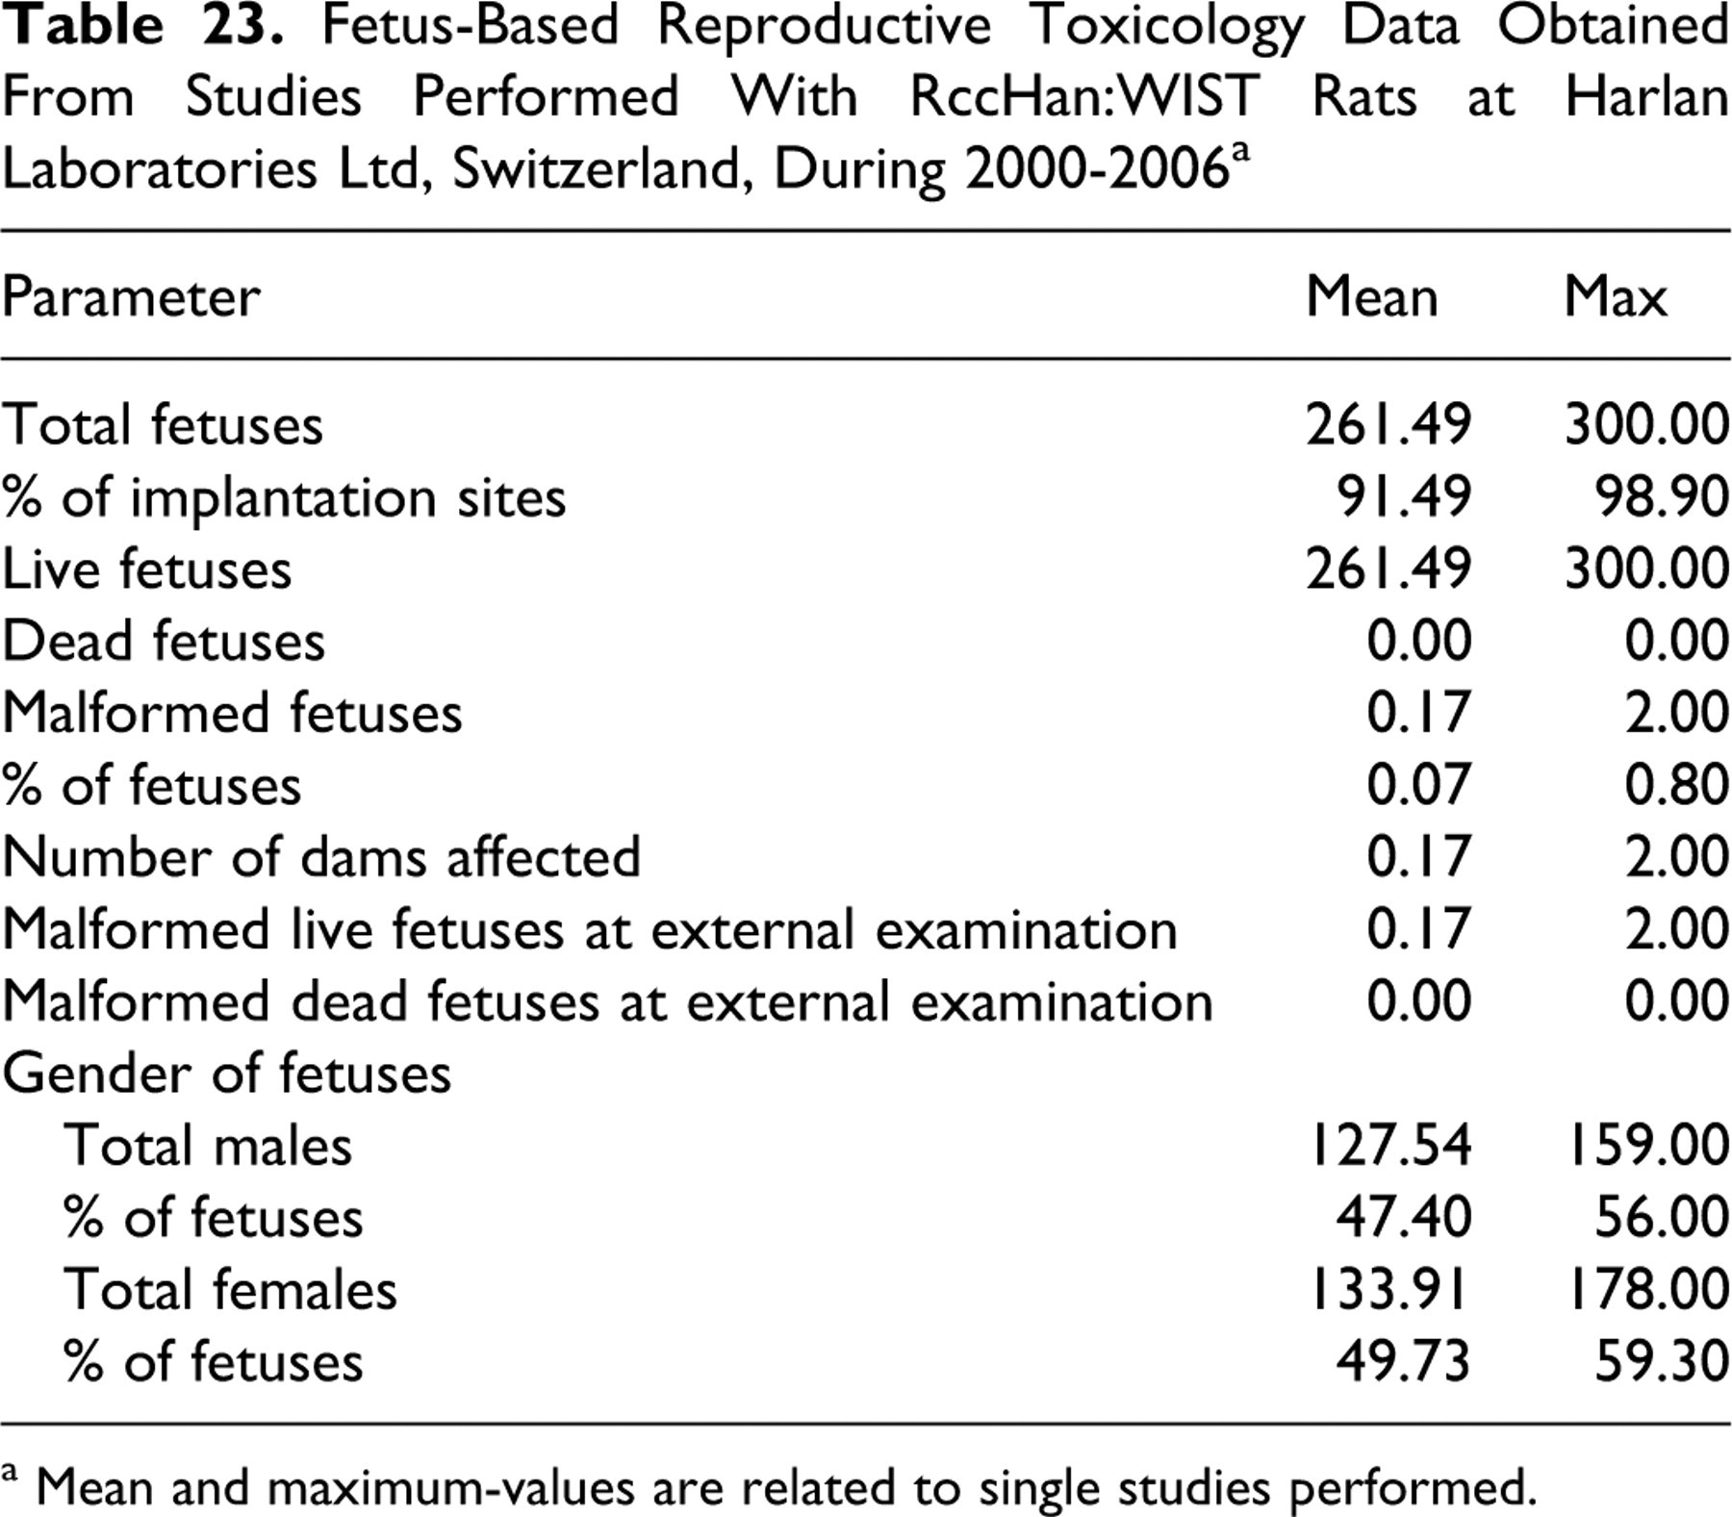Click the Mean column header
The image size is (1732, 1517).
pyautogui.click(x=1372, y=296)
